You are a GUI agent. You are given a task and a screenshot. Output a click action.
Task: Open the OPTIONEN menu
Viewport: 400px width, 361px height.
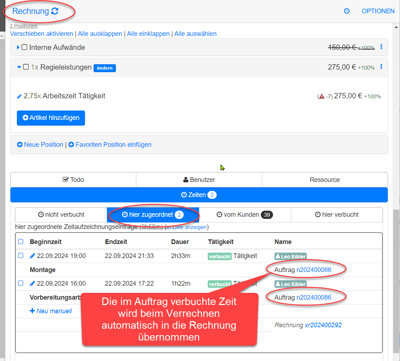click(378, 11)
